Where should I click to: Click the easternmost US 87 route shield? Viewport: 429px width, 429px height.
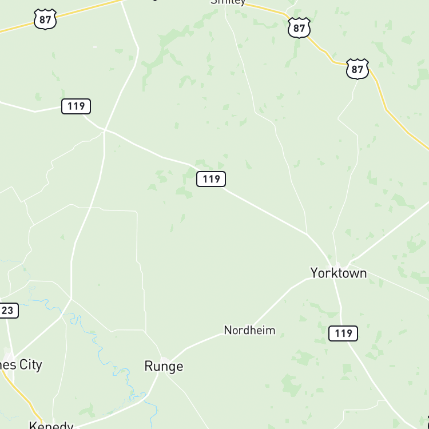pos(357,69)
